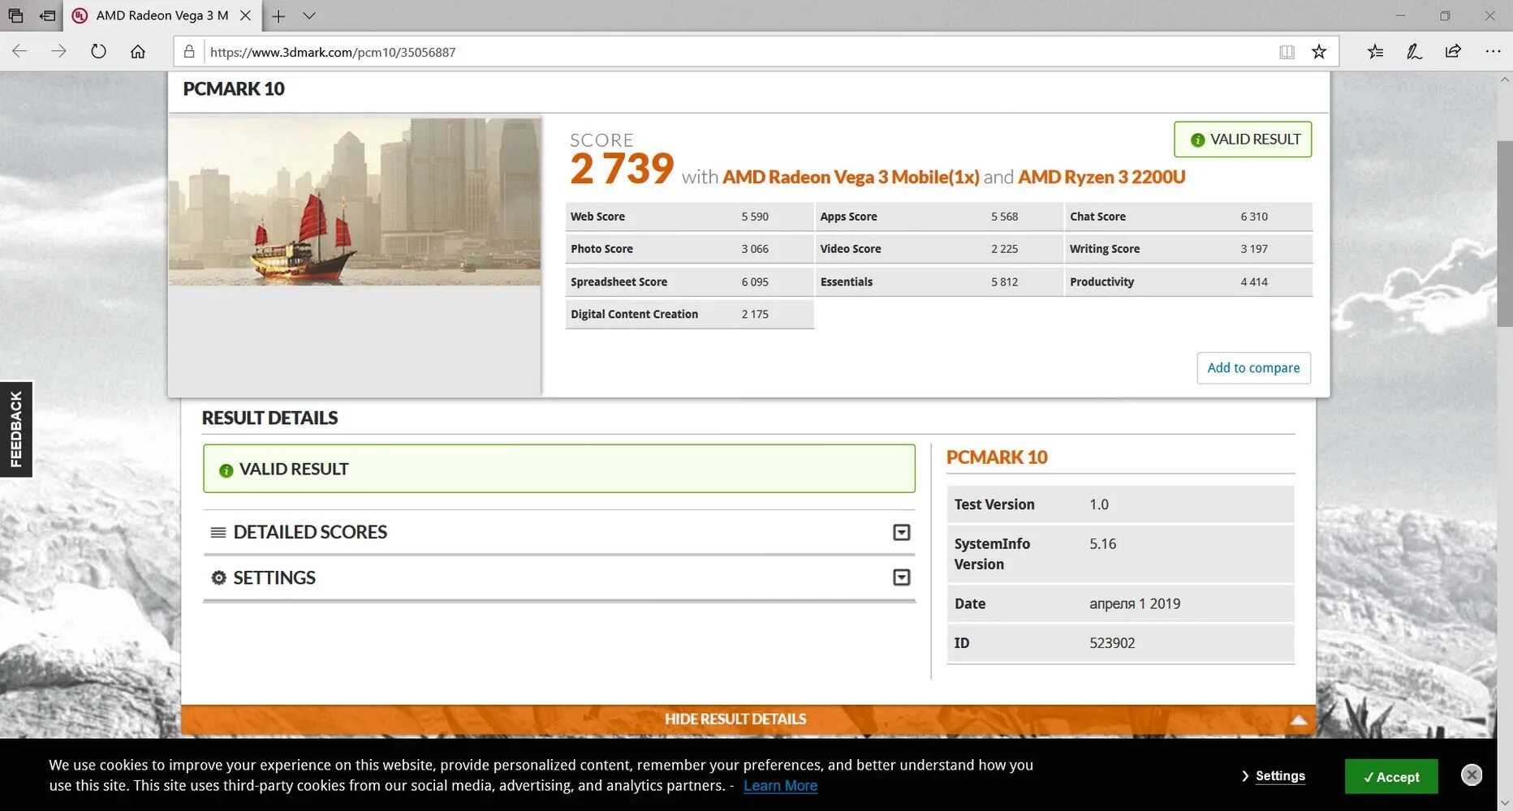Click the orange PCMARK 10 details heading

point(997,457)
